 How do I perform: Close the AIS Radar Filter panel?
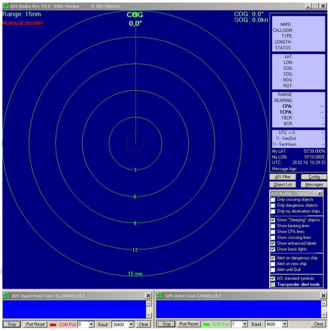click(x=320, y=193)
